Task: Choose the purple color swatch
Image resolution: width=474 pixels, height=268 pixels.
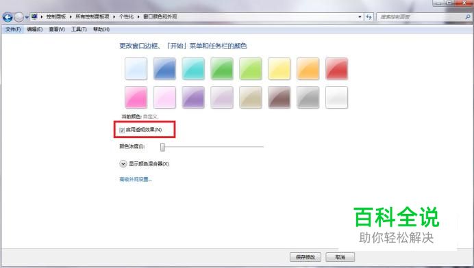Action: (193, 97)
